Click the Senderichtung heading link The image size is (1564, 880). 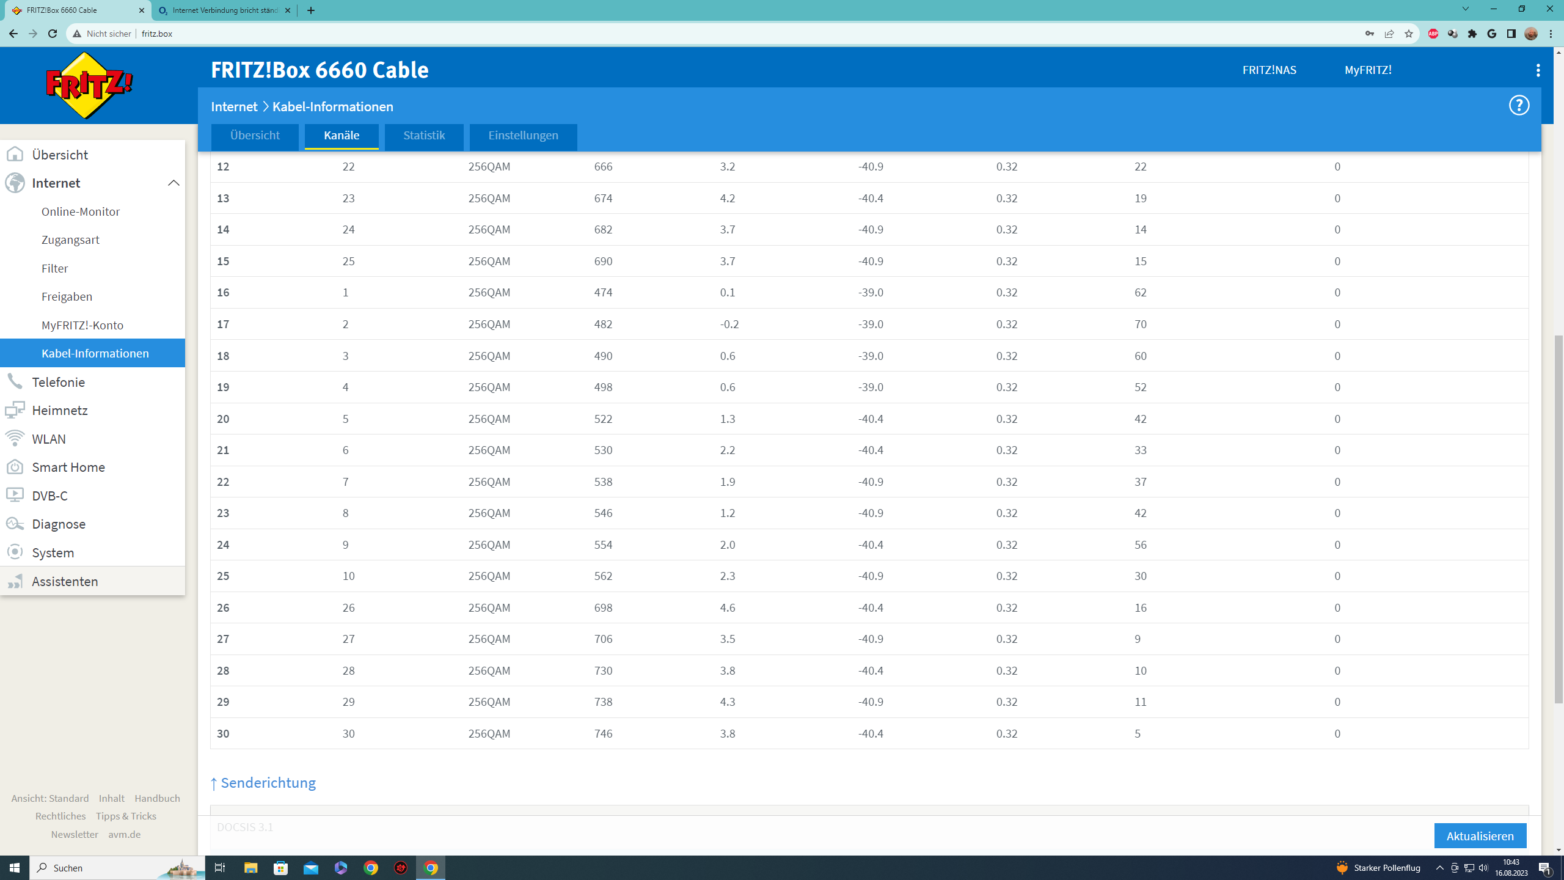263,783
